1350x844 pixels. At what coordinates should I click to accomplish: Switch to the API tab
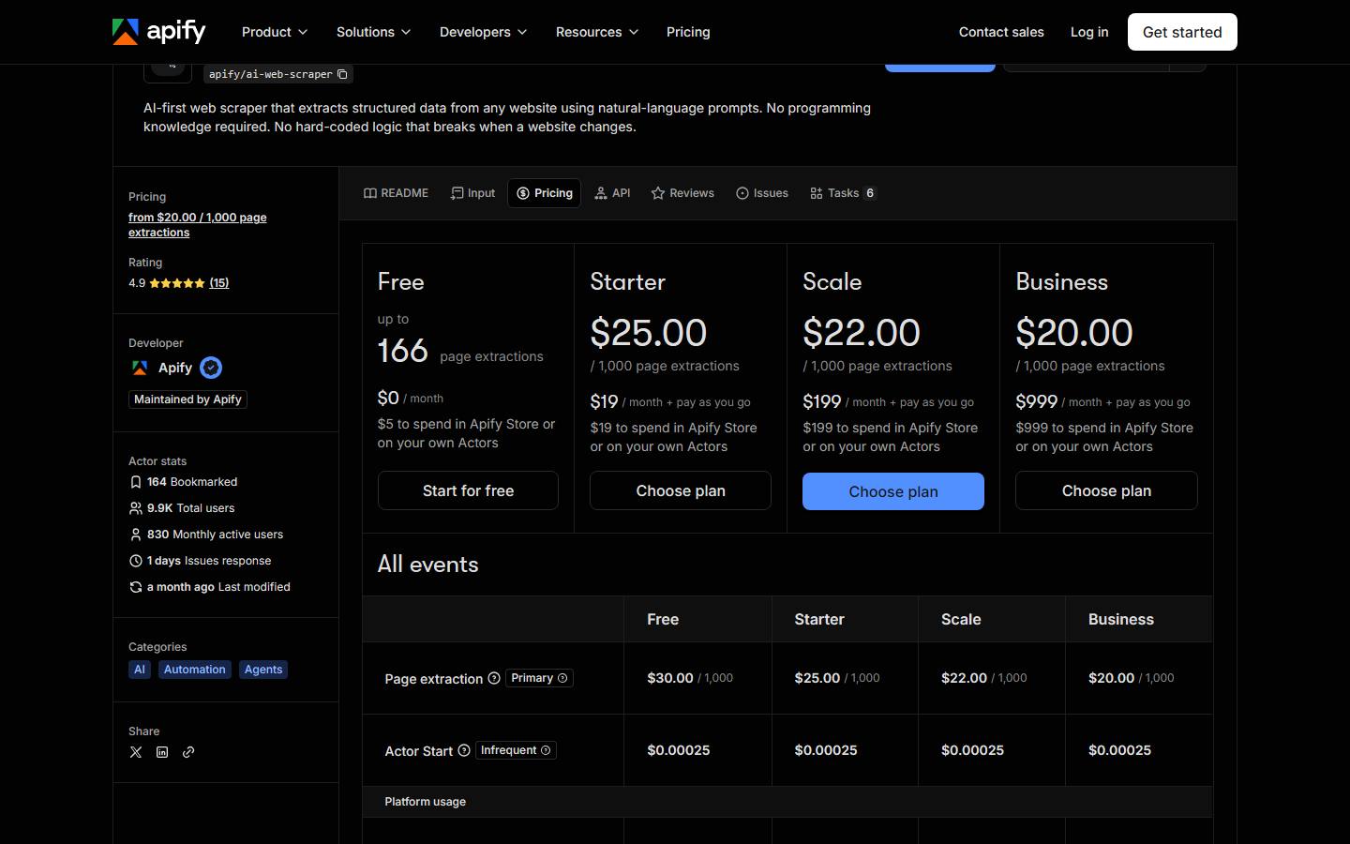point(612,193)
